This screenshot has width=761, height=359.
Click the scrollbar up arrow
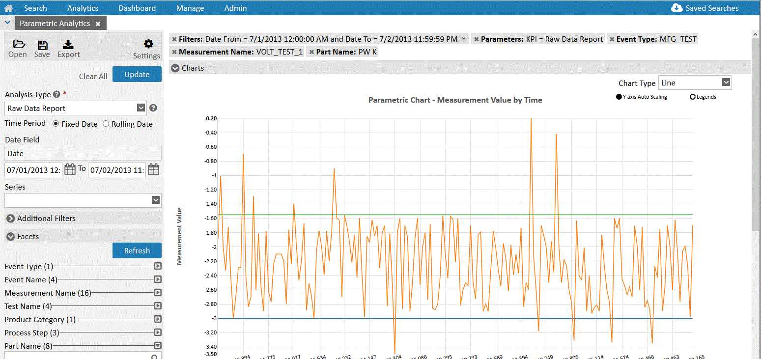(x=756, y=33)
